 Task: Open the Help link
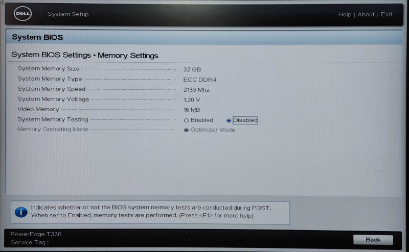click(345, 15)
